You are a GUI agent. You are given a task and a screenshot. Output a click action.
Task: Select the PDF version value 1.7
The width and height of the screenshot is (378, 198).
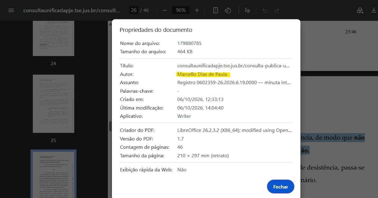180,139
